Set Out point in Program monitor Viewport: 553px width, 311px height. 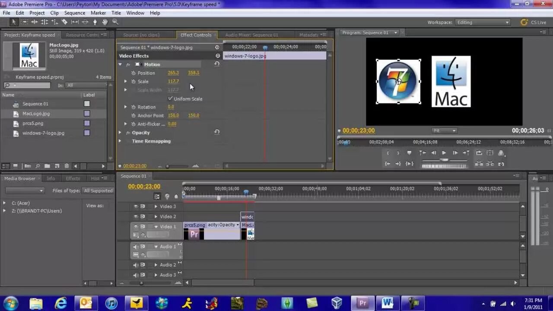click(398, 153)
